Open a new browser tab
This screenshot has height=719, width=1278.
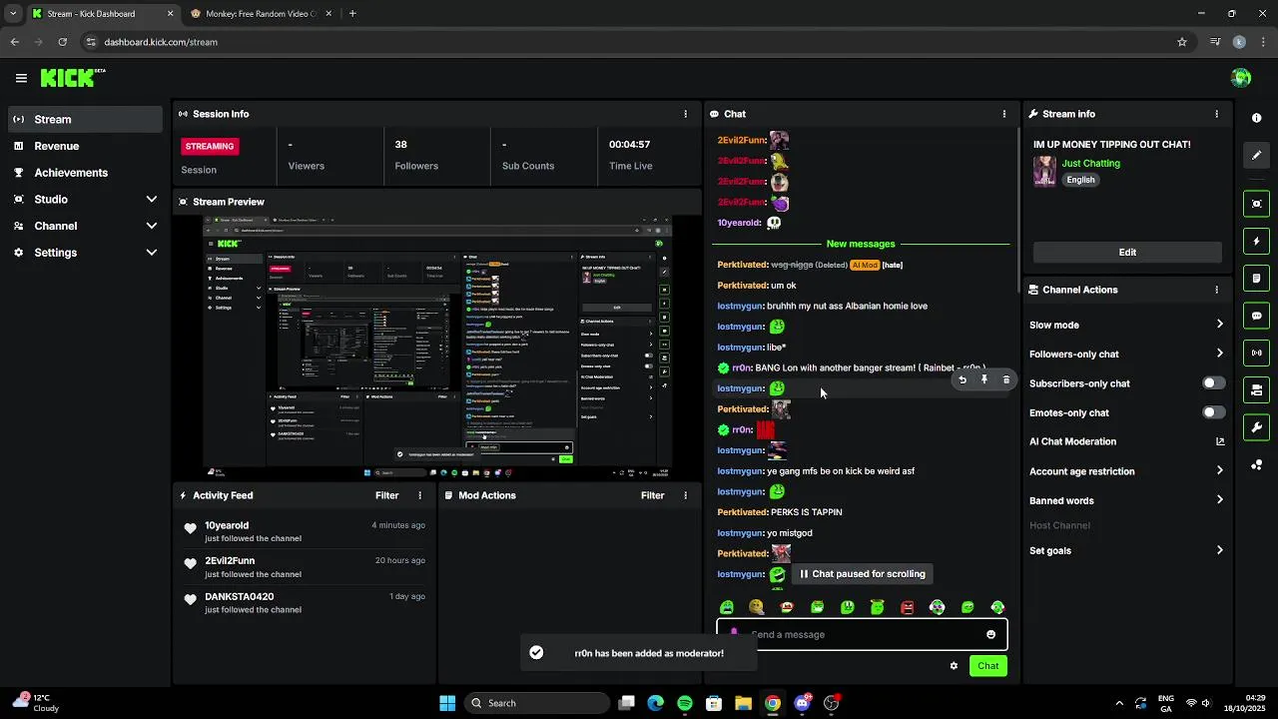pos(352,14)
